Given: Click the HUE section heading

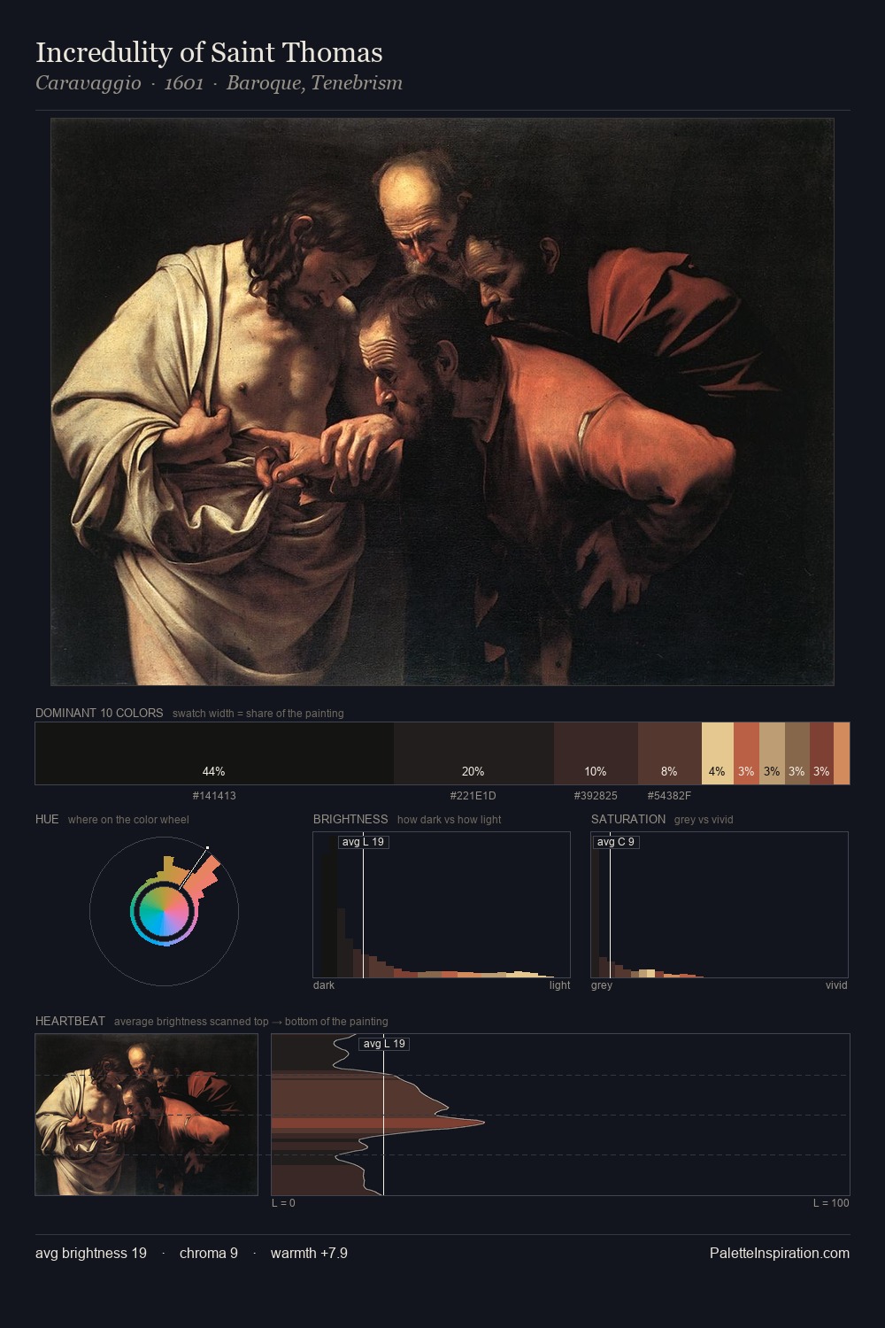Looking at the screenshot, I should 47,819.
